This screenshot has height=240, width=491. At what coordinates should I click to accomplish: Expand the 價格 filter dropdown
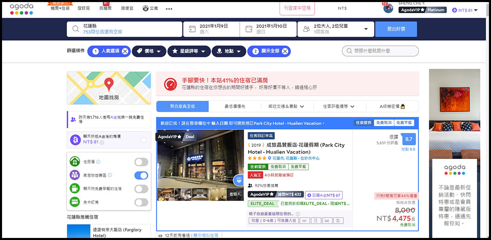(149, 51)
